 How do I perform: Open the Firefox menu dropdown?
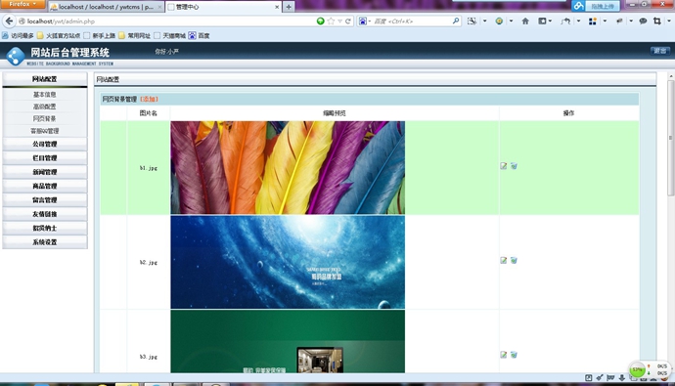point(22,4)
